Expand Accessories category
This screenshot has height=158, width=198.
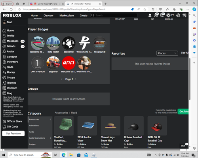click(40, 119)
